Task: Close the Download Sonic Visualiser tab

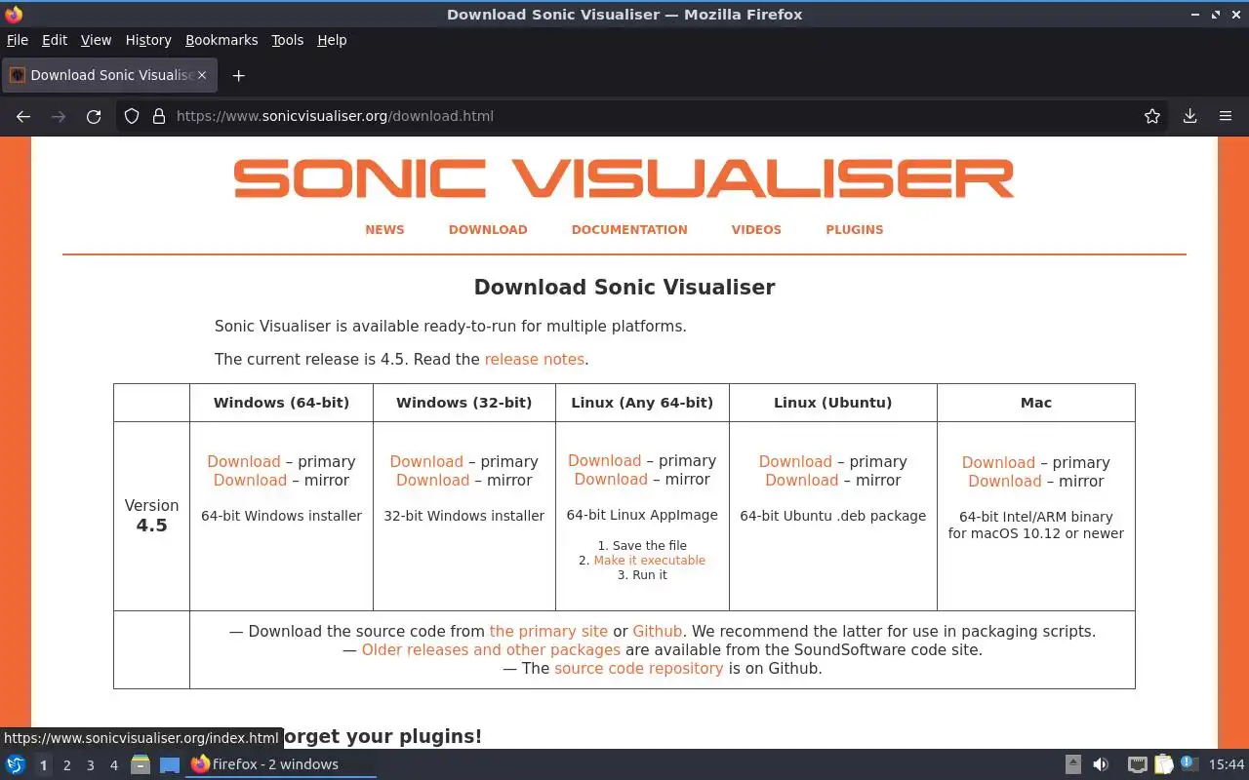Action: [202, 75]
